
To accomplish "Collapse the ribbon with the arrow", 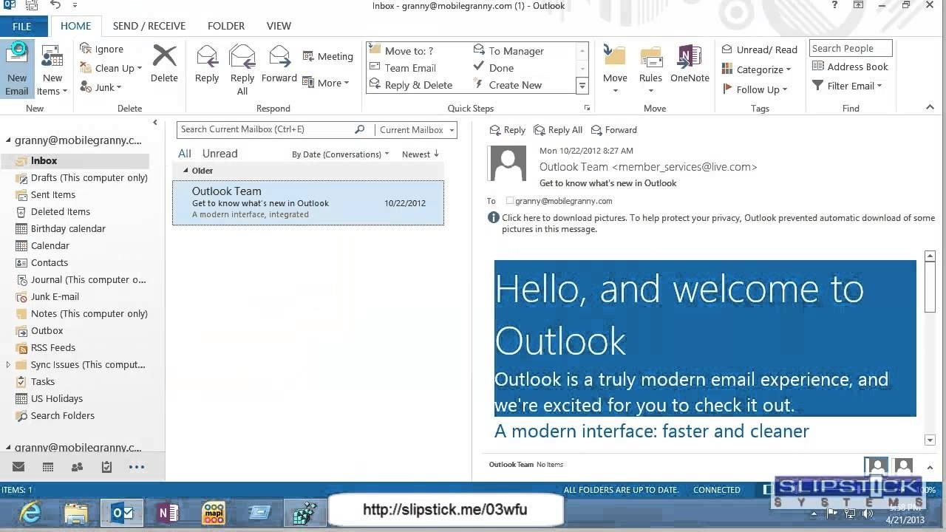I will click(930, 108).
